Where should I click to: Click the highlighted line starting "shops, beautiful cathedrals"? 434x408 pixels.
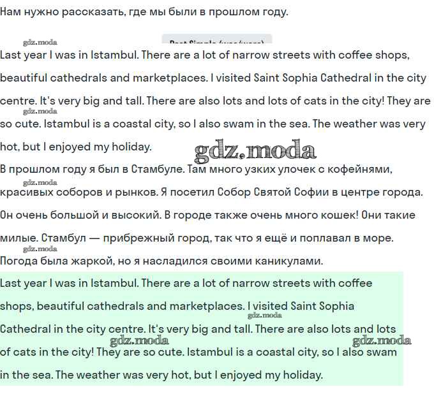coord(177,306)
